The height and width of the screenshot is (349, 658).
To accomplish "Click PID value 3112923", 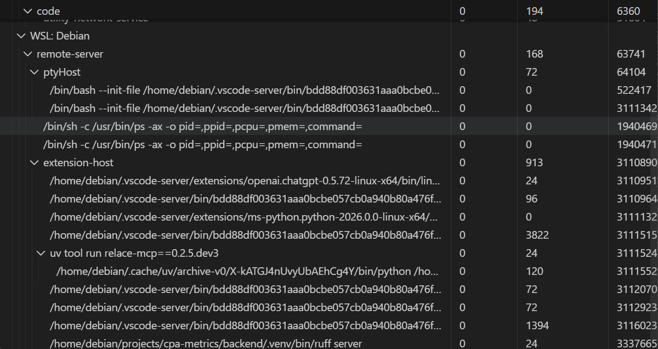I will (x=637, y=307).
